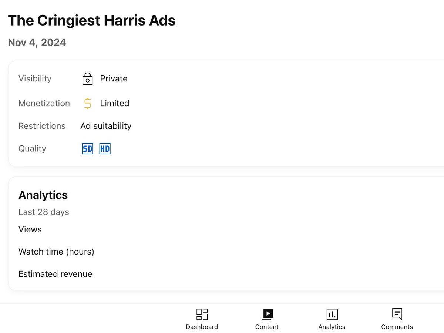Click the Private visibility value
Screen dimensions: 444x333
point(114,78)
